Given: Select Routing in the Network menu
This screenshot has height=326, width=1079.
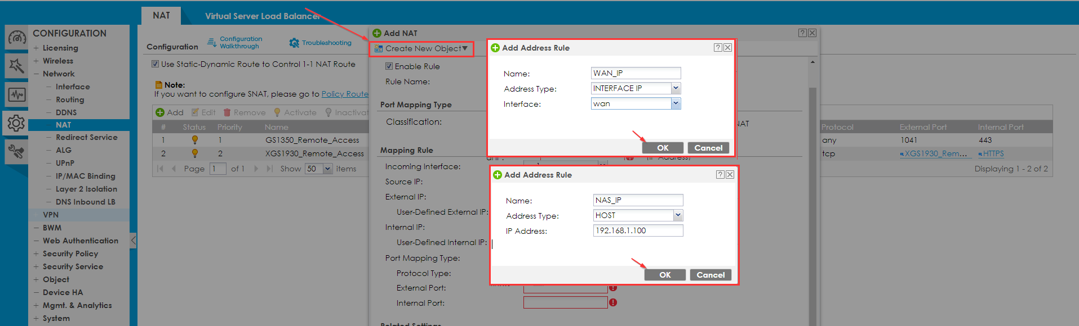Looking at the screenshot, I should point(70,99).
